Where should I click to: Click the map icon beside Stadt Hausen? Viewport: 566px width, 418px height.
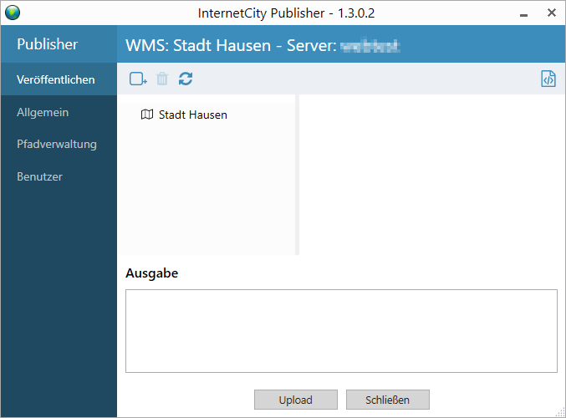147,115
